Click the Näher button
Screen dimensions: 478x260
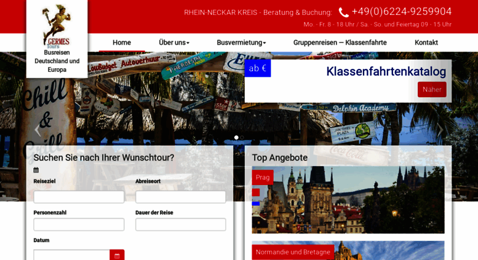click(x=432, y=90)
